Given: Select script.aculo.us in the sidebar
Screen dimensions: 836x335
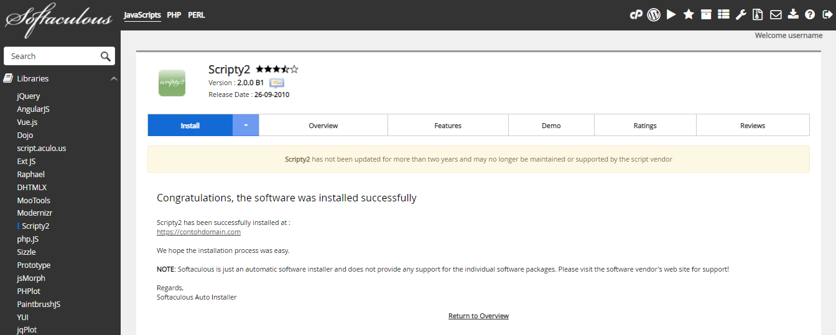Looking at the screenshot, I should (x=42, y=148).
